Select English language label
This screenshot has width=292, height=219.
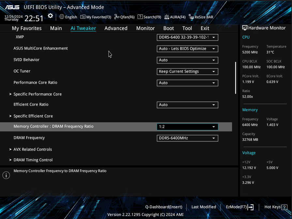71,17
